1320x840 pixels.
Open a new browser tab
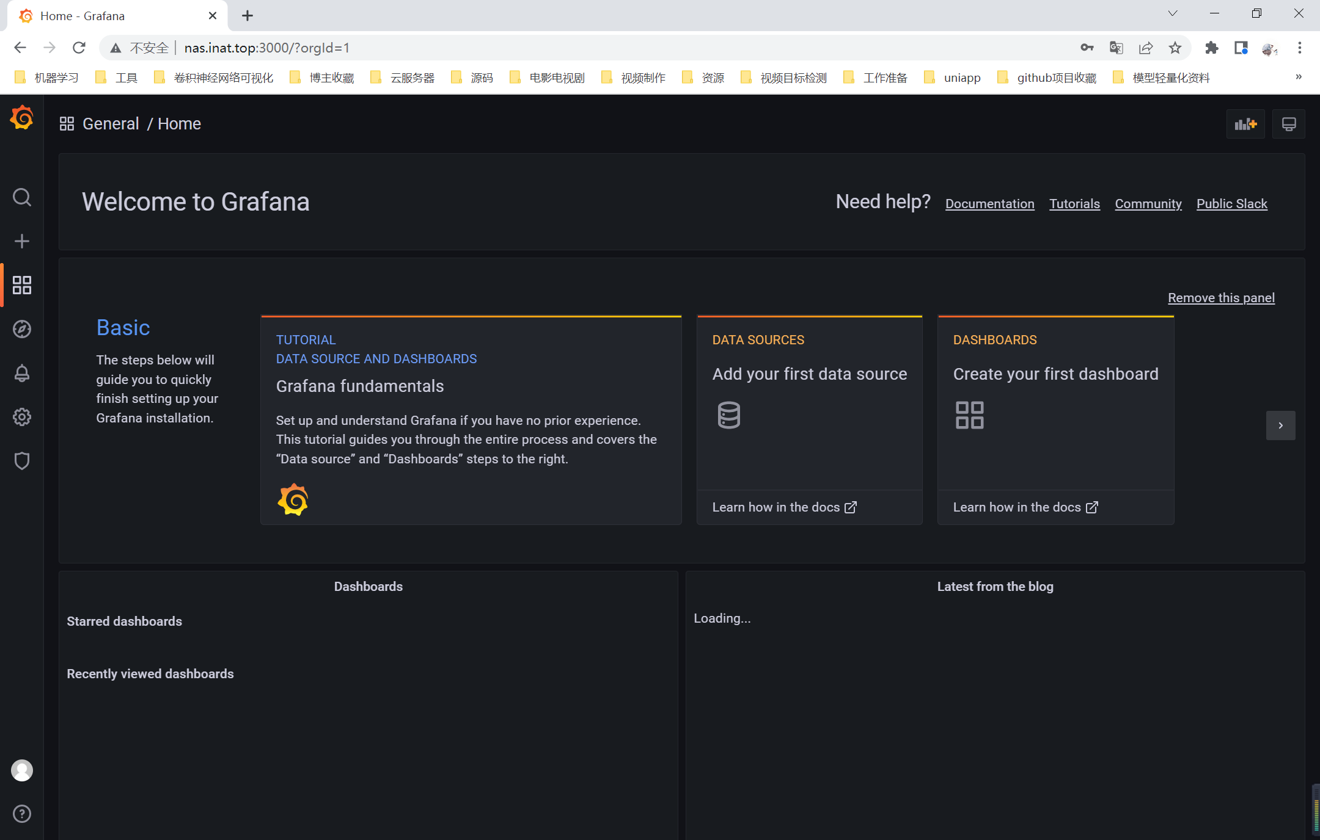(x=248, y=16)
